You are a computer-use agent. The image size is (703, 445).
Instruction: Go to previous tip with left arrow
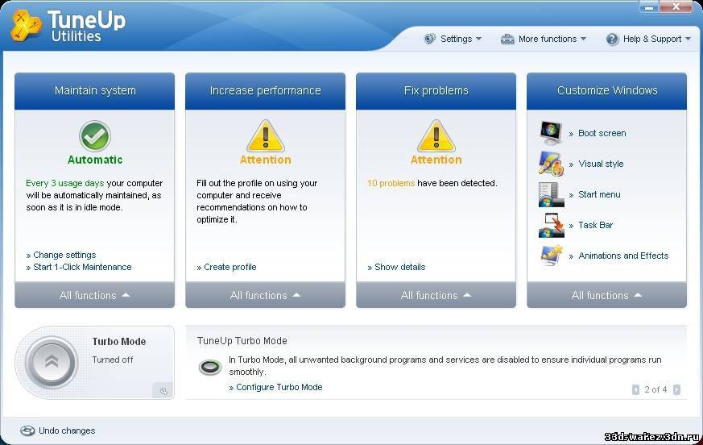[635, 389]
